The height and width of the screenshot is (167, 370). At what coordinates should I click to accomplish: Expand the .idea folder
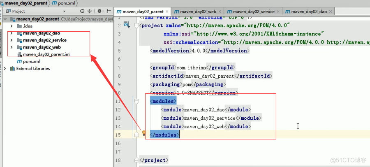point(12,26)
